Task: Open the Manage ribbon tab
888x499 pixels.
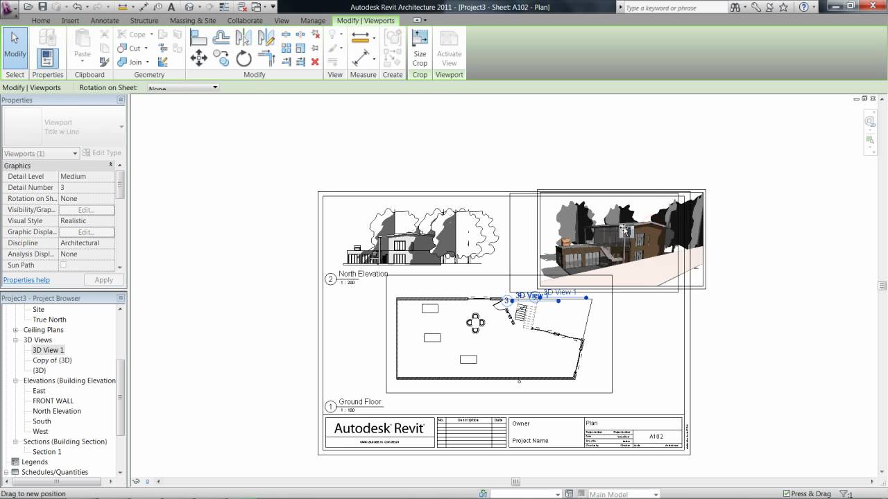Action: (312, 20)
